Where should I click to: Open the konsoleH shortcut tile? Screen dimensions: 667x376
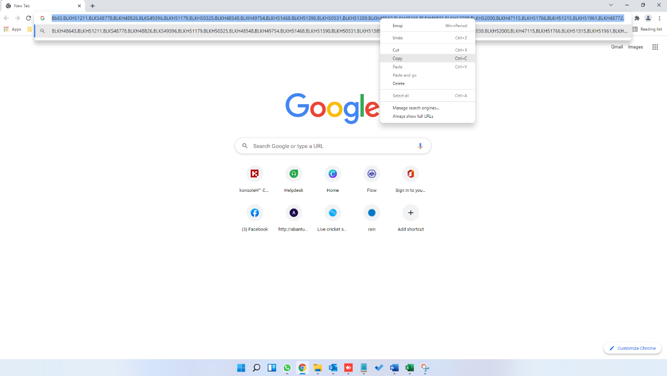pos(254,179)
